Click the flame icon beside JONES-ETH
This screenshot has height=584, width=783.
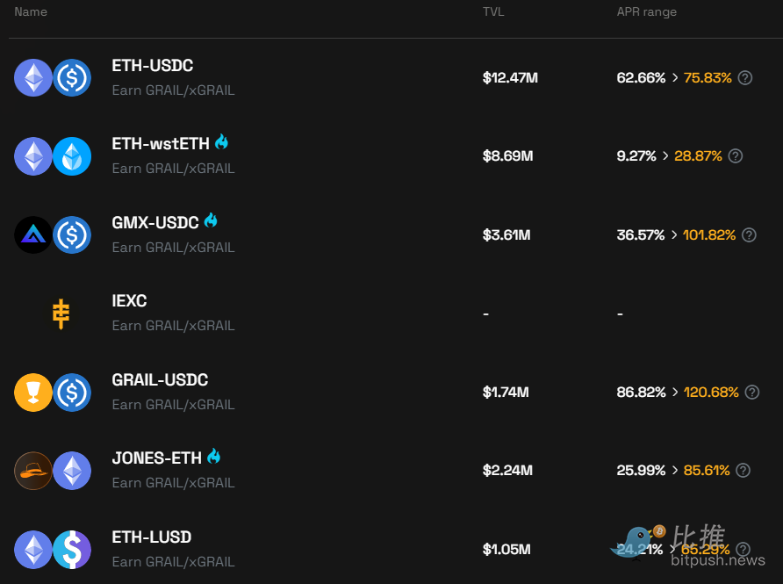click(213, 456)
